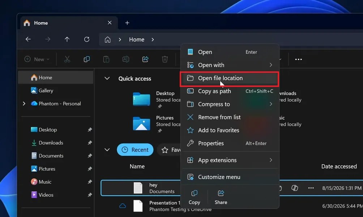This screenshot has width=363, height=217.
Task: Open the See more toolbar ellipsis
Action: click(298, 59)
